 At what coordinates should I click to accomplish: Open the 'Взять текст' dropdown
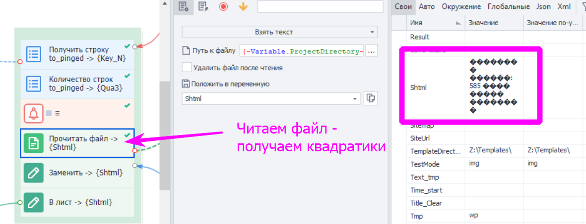(x=279, y=32)
